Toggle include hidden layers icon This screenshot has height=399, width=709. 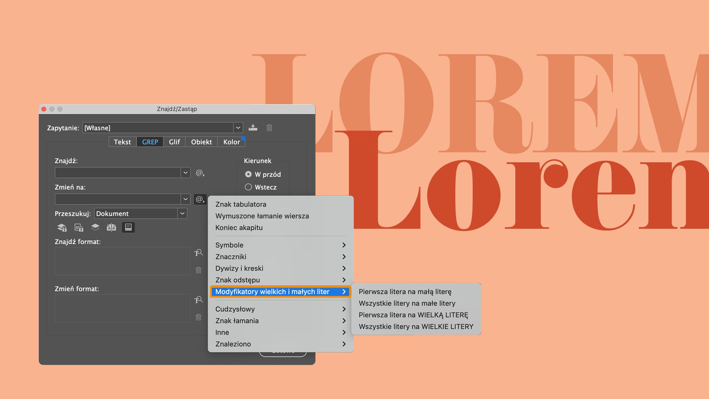tap(95, 228)
